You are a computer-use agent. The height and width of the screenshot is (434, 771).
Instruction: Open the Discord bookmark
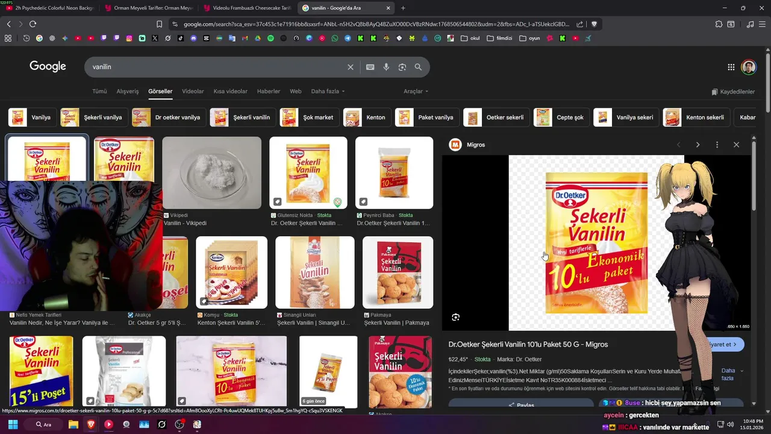click(193, 38)
